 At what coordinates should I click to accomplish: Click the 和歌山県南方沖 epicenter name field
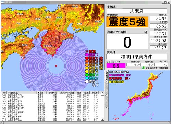(x=137, y=57)
